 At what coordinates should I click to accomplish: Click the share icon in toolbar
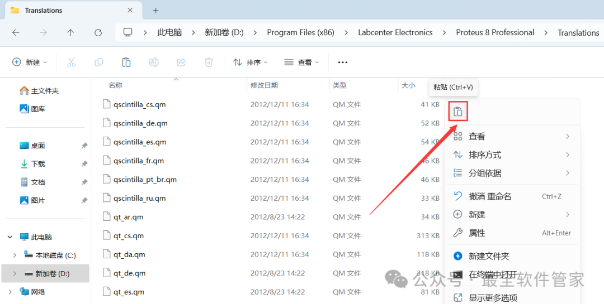(x=181, y=62)
